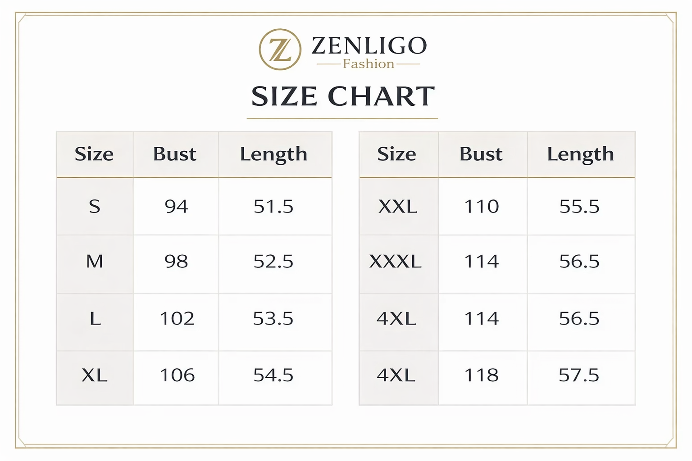Click the Zenligo Z logo icon
The width and height of the screenshot is (692, 461).
280,50
